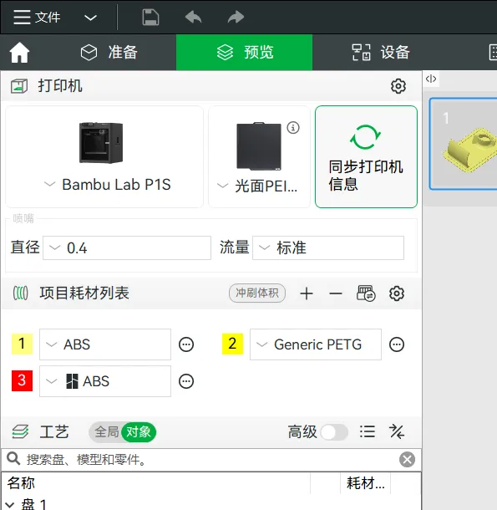Select plate 1 thumbnail preview

[x=464, y=144]
